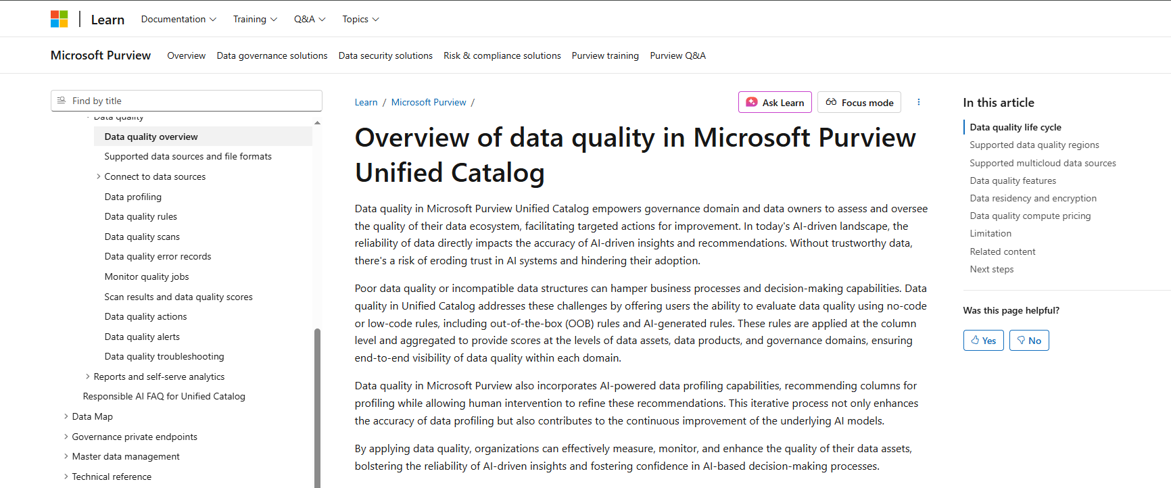Click the Ask Learn chat icon
Screen dimensions: 1171x488
point(751,102)
